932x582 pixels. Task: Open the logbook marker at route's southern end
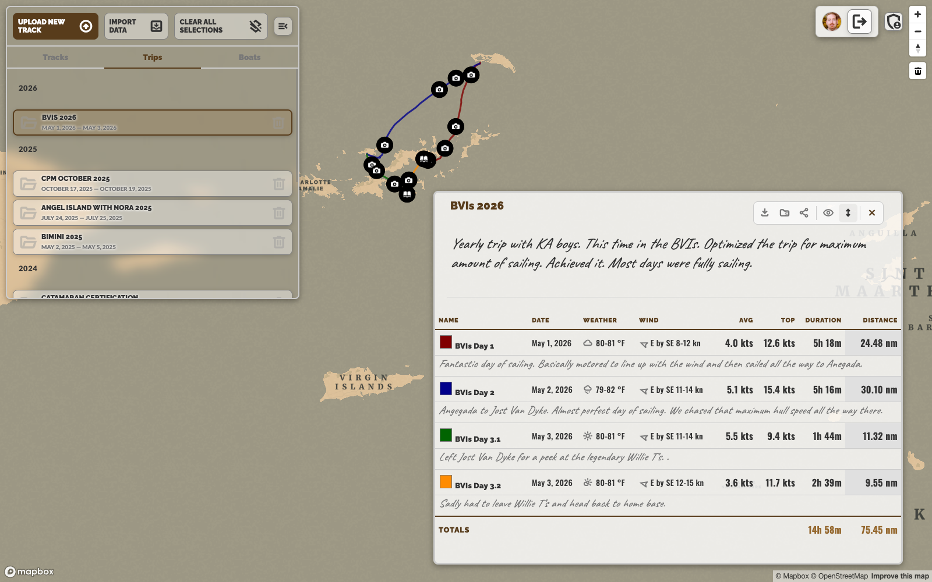point(407,194)
